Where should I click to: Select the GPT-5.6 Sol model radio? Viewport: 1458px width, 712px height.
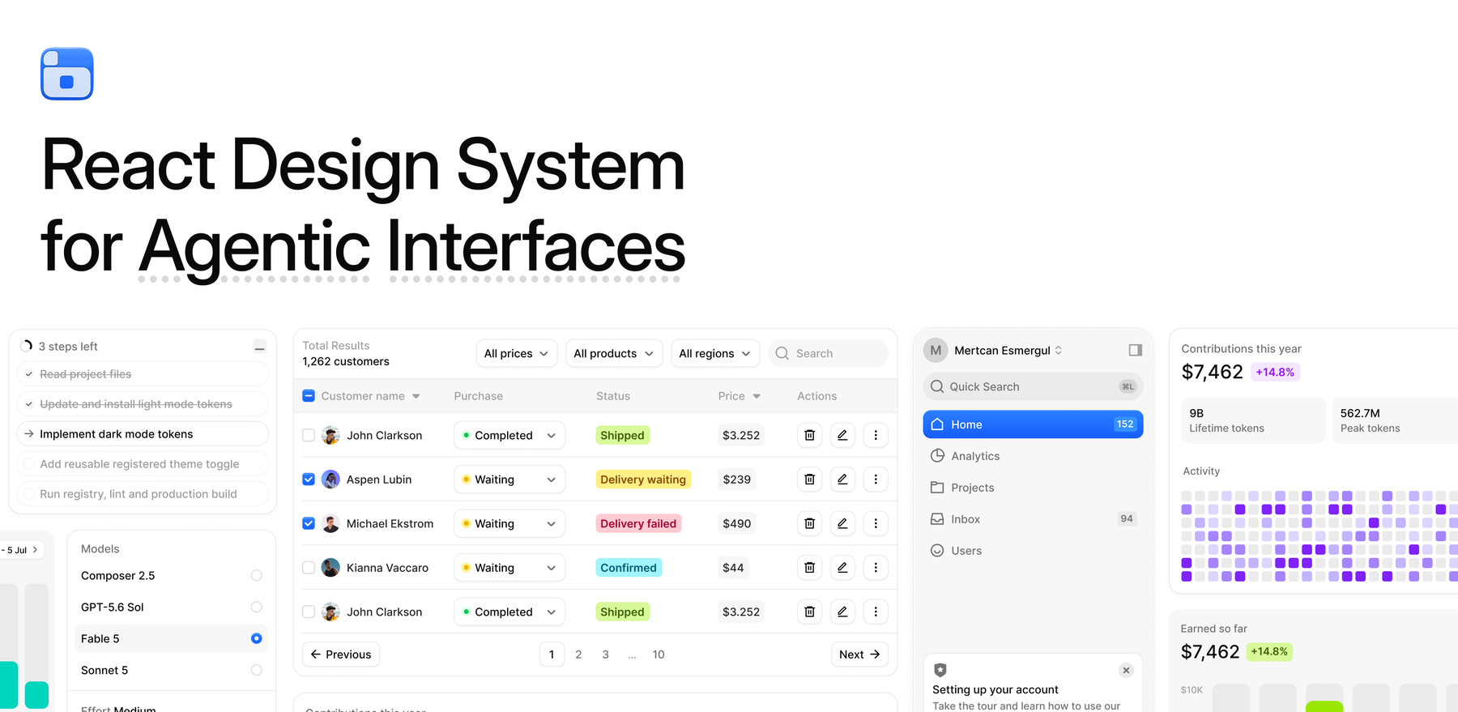[x=256, y=607]
